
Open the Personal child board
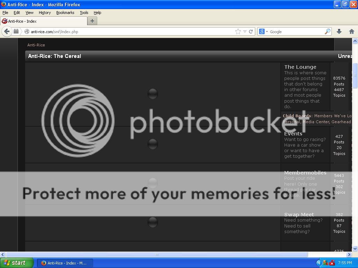pos(291,122)
